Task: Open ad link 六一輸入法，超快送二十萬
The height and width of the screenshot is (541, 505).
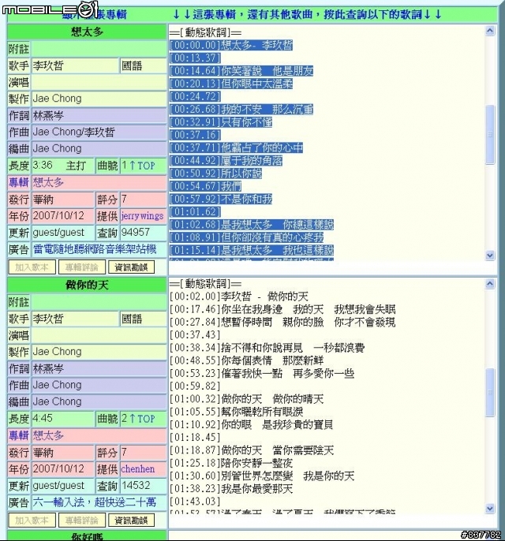Action: [x=95, y=502]
